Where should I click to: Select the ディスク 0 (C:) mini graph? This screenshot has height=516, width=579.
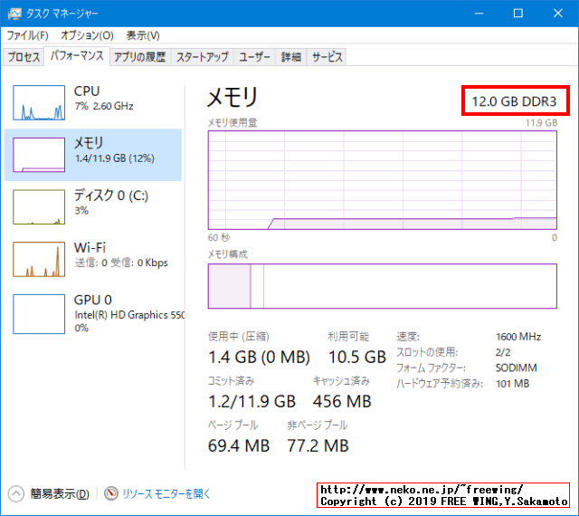point(39,206)
